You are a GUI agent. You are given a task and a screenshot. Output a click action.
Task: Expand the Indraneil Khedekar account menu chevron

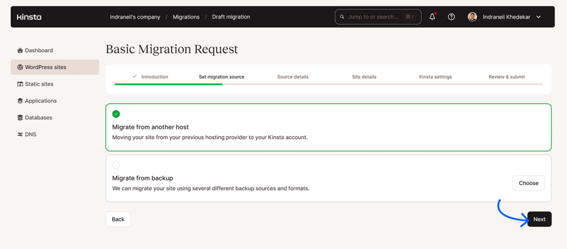coord(538,17)
